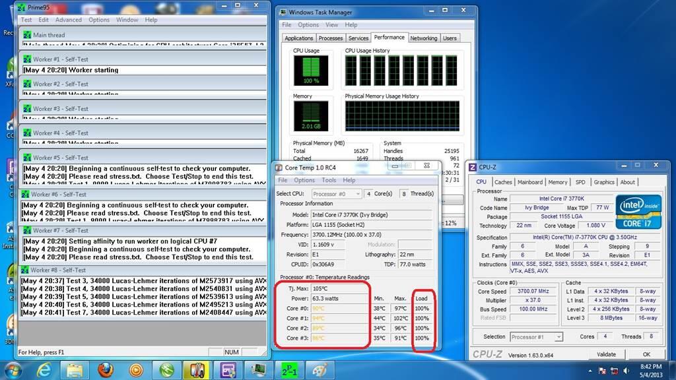Click the Windows Task Manager title bar icon

(283, 12)
